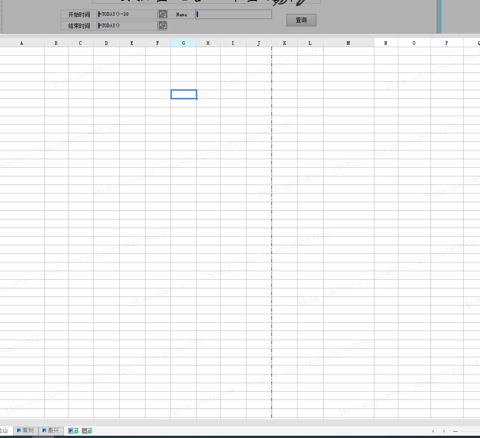Screen dimensions: 480x438
Task: Select column I header
Action: coord(233,43)
